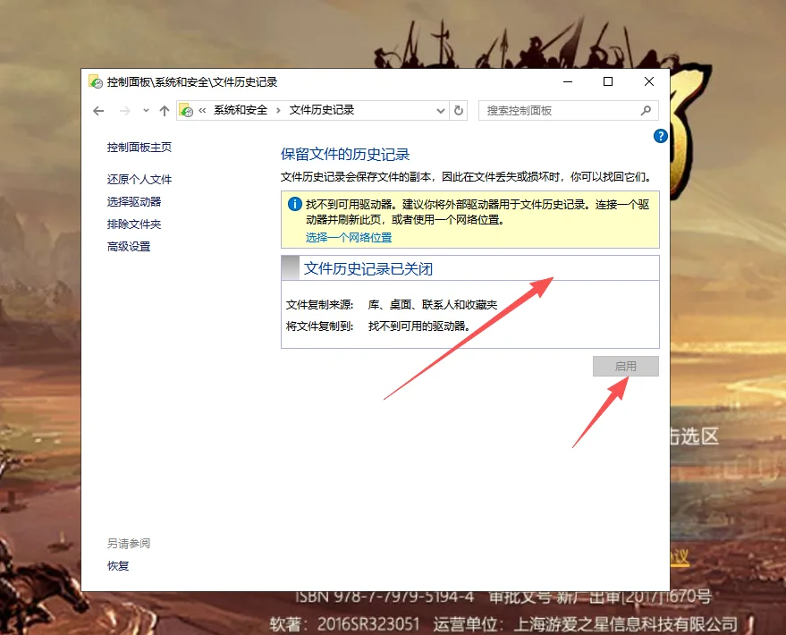Select the 文件历史记录 breadcrumb
This screenshot has width=786, height=635.
[321, 110]
